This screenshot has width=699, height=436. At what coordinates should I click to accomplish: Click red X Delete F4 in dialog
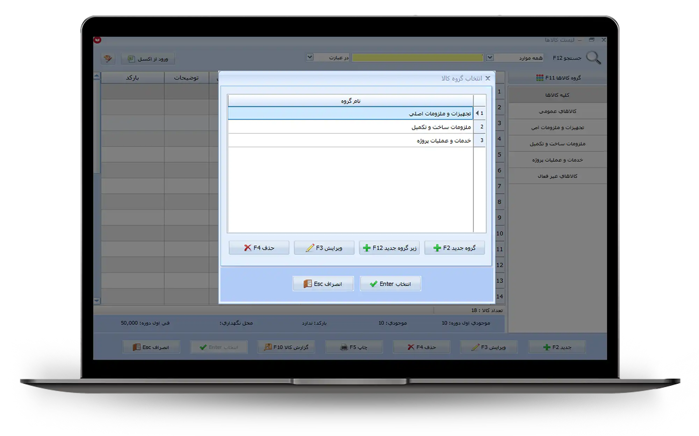click(259, 248)
